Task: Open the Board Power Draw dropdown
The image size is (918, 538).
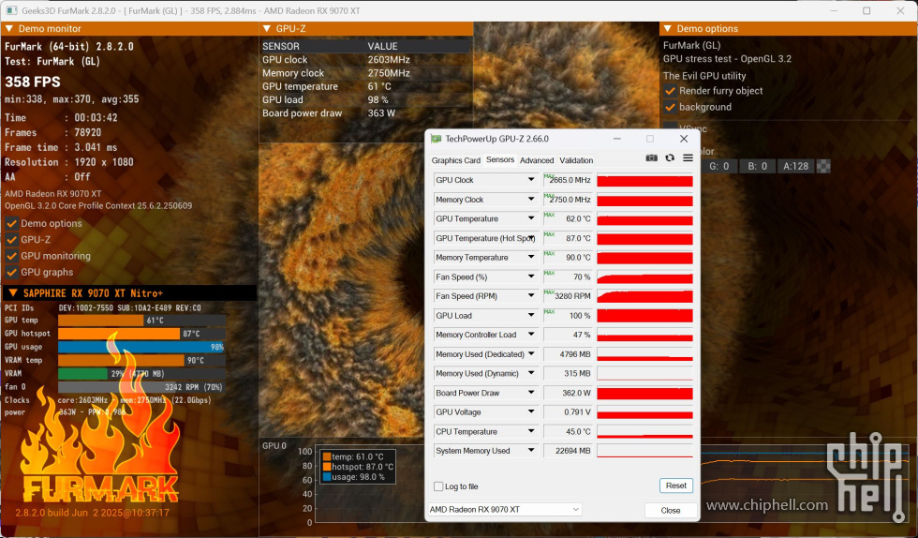Action: pyautogui.click(x=531, y=393)
